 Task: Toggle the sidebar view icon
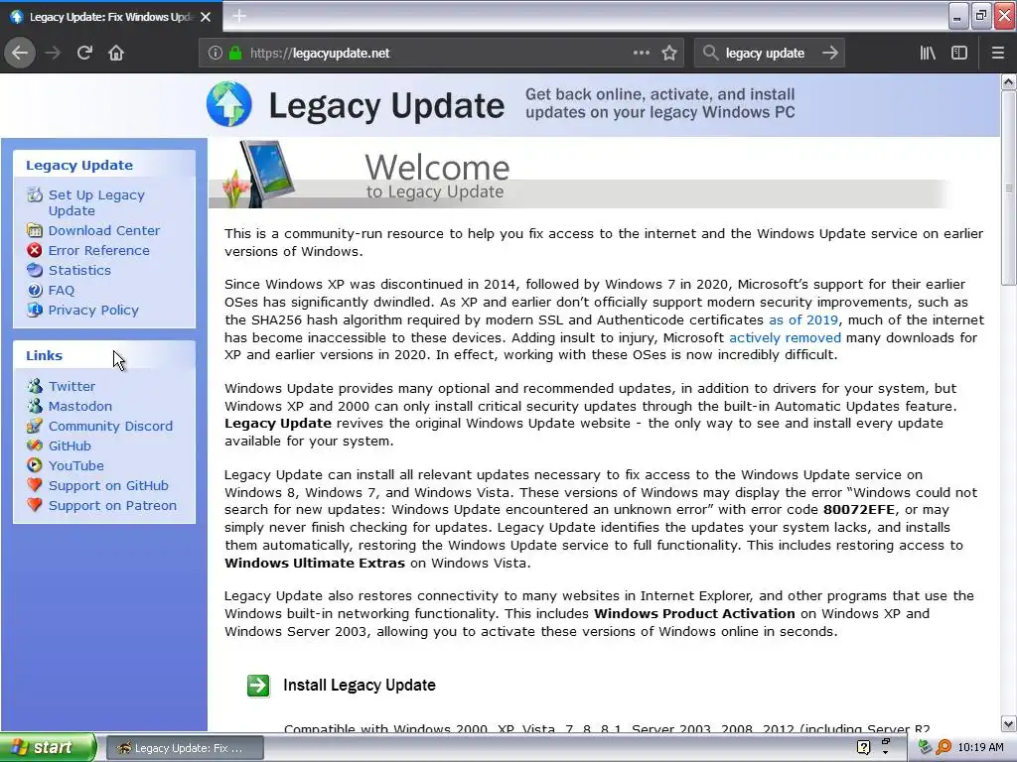pos(959,53)
